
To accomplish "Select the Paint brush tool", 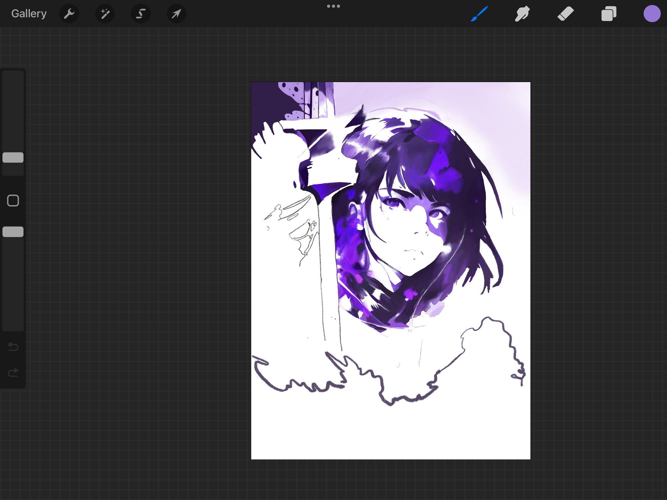I will click(x=479, y=14).
